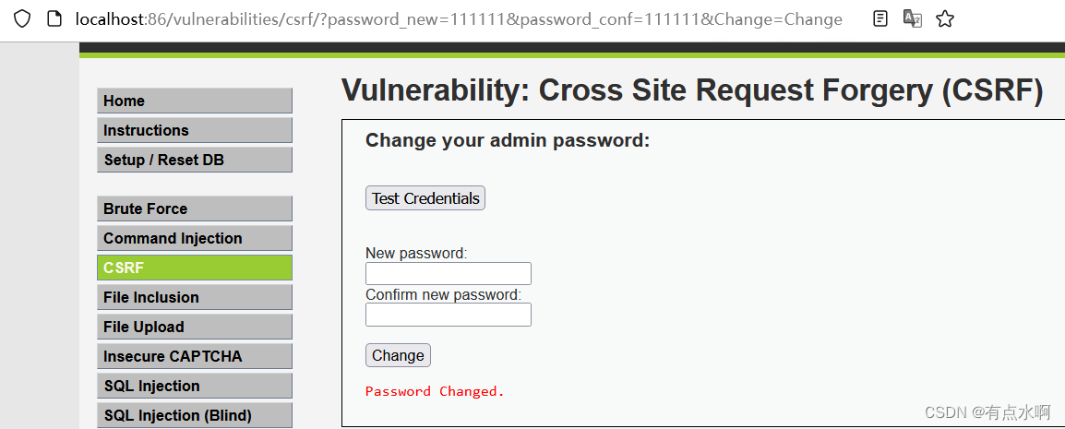Click the address bar URL
The image size is (1065, 429).
click(460, 19)
